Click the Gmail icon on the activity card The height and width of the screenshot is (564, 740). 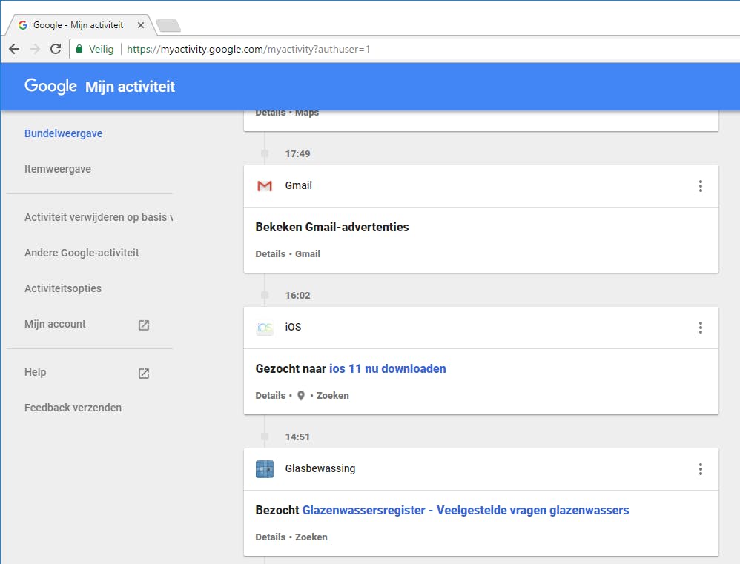[265, 186]
